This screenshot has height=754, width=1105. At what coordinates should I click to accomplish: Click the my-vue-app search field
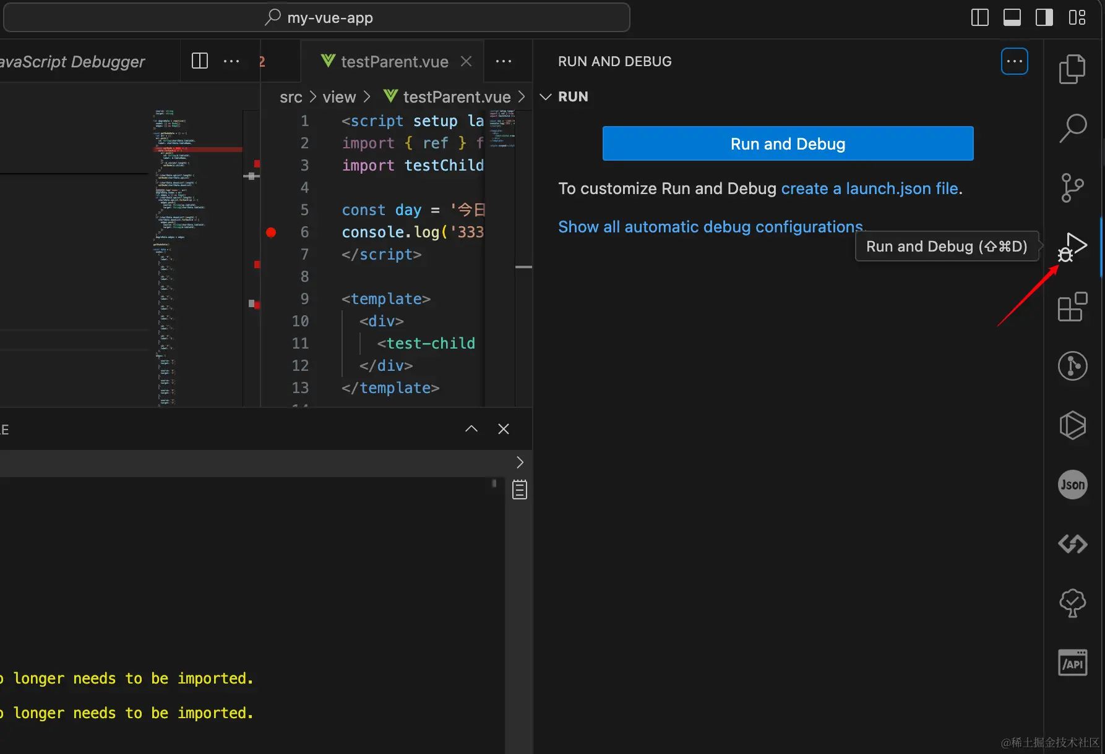point(330,17)
